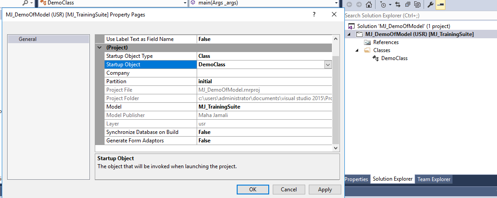This screenshot has width=497, height=198.
Task: Click the help question mark in dialog title bar
Action: point(314,14)
